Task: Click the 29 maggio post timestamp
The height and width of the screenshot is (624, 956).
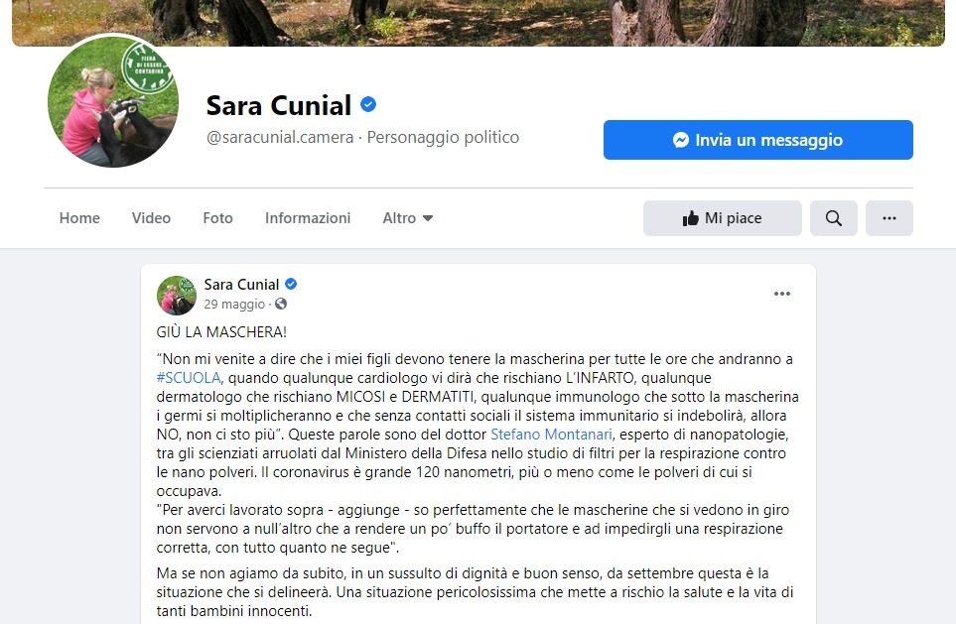Action: coord(234,305)
